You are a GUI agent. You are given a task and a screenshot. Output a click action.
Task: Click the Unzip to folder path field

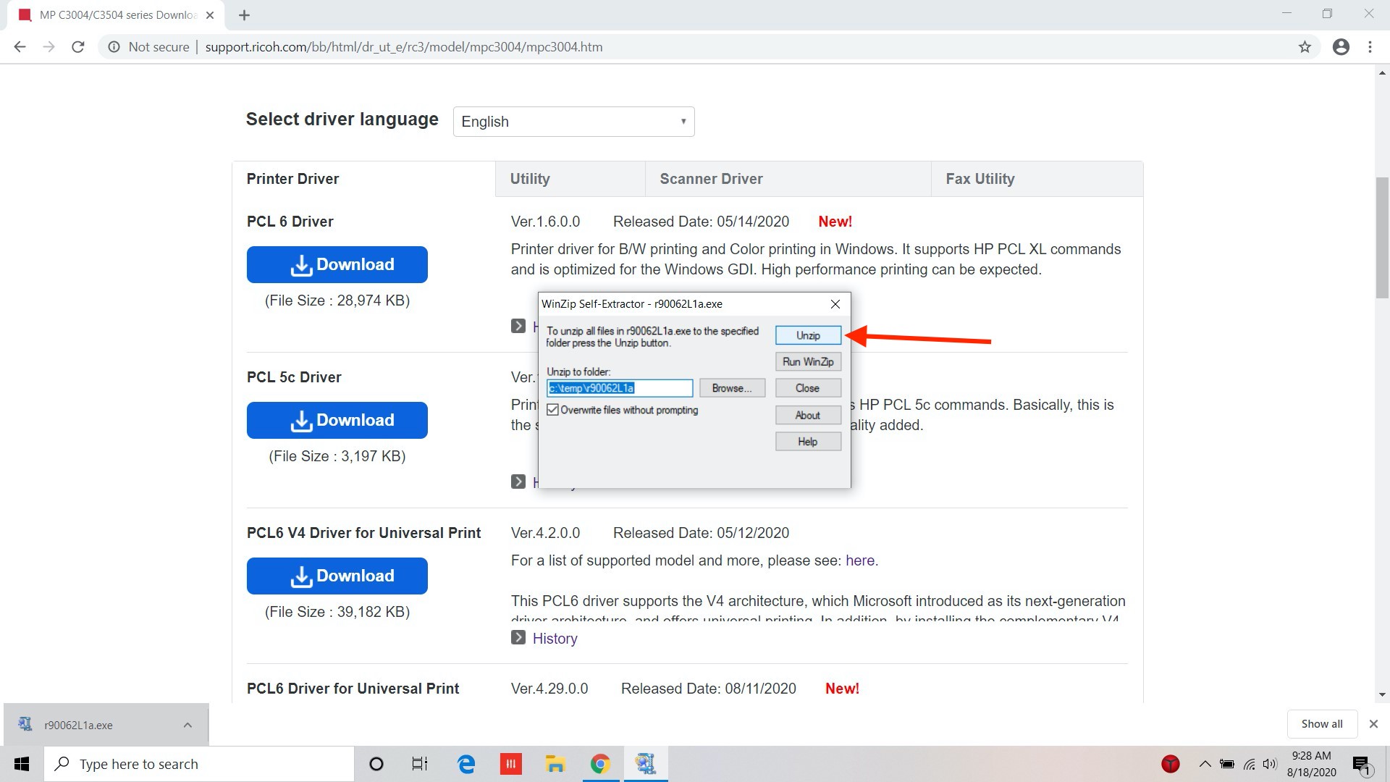(x=620, y=388)
